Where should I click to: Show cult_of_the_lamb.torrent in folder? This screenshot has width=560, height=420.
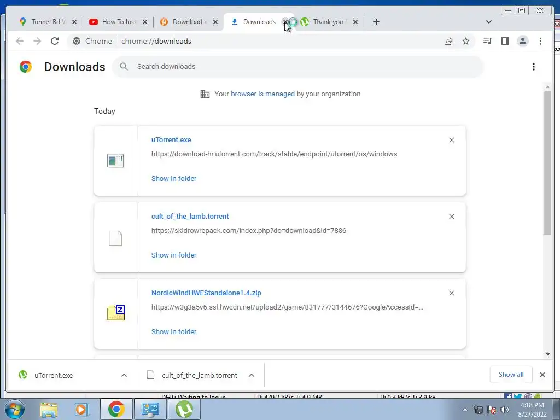click(x=174, y=255)
